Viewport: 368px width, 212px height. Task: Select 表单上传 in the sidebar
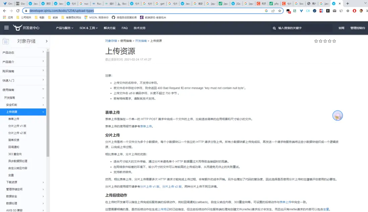pos(14,119)
